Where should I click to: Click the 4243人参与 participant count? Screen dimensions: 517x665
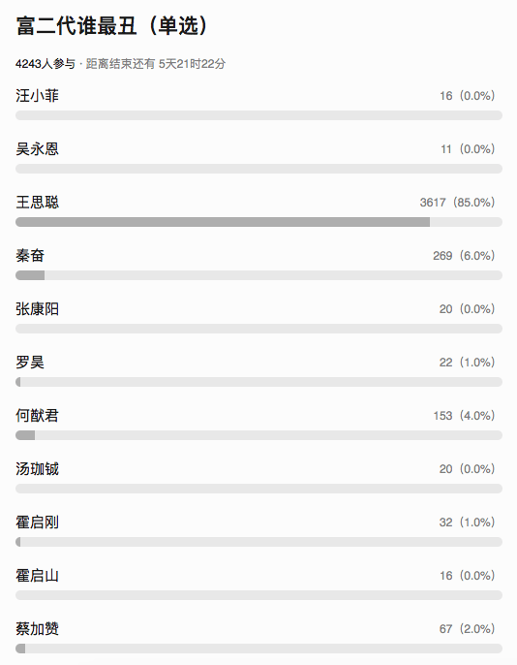click(x=45, y=64)
